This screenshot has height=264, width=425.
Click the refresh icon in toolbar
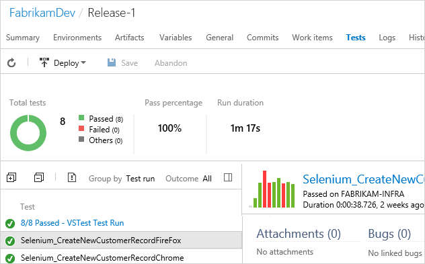tap(11, 63)
